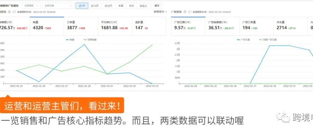Viewport: 313px width, 133px height.
Task: Open the 全部国家 country dropdown
Action: (x=31, y=6)
